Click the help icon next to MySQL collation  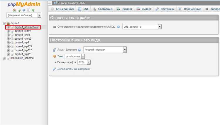coord(119,27)
